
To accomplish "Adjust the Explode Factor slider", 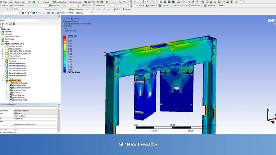I will pos(32,9).
